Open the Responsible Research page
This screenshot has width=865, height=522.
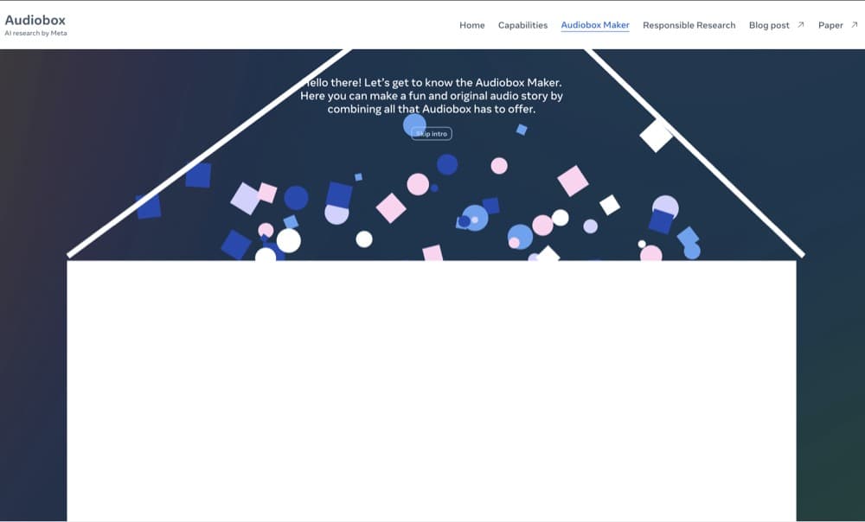(689, 25)
